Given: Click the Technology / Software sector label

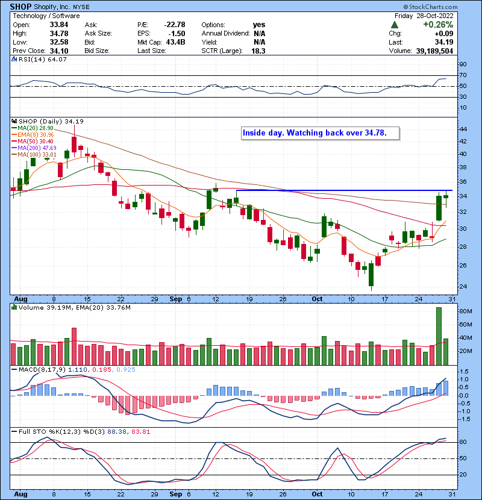Looking at the screenshot, I should tap(46, 16).
